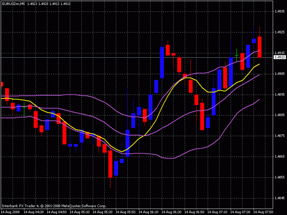
Task: Click the 1.4855 price axis label
Action: (280, 177)
